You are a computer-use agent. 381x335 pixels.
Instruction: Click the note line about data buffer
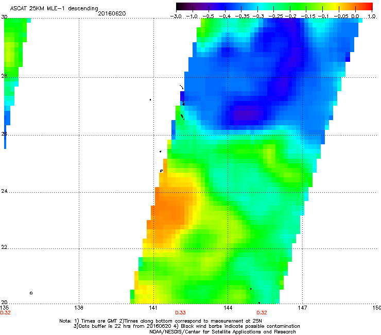pos(186,326)
